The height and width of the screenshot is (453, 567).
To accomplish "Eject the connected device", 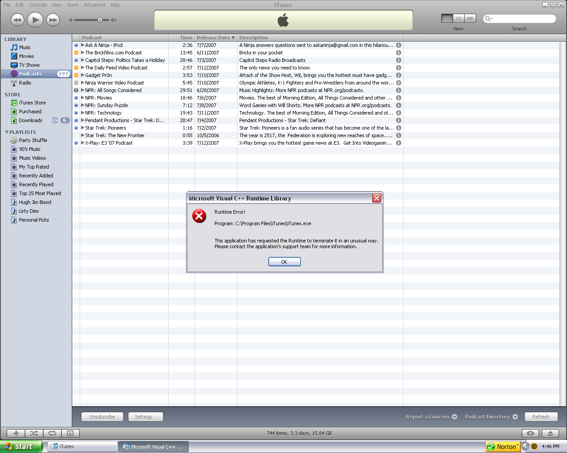I will (550, 433).
